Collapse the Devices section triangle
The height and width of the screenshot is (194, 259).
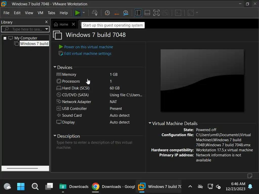tap(55, 67)
